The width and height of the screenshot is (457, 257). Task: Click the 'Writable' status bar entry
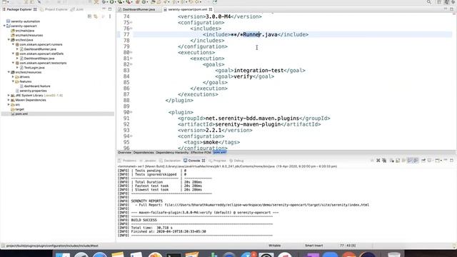[x=274, y=246]
